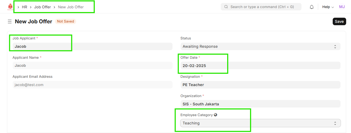Open the Employee Category dropdown set to Teaching

[260, 123]
